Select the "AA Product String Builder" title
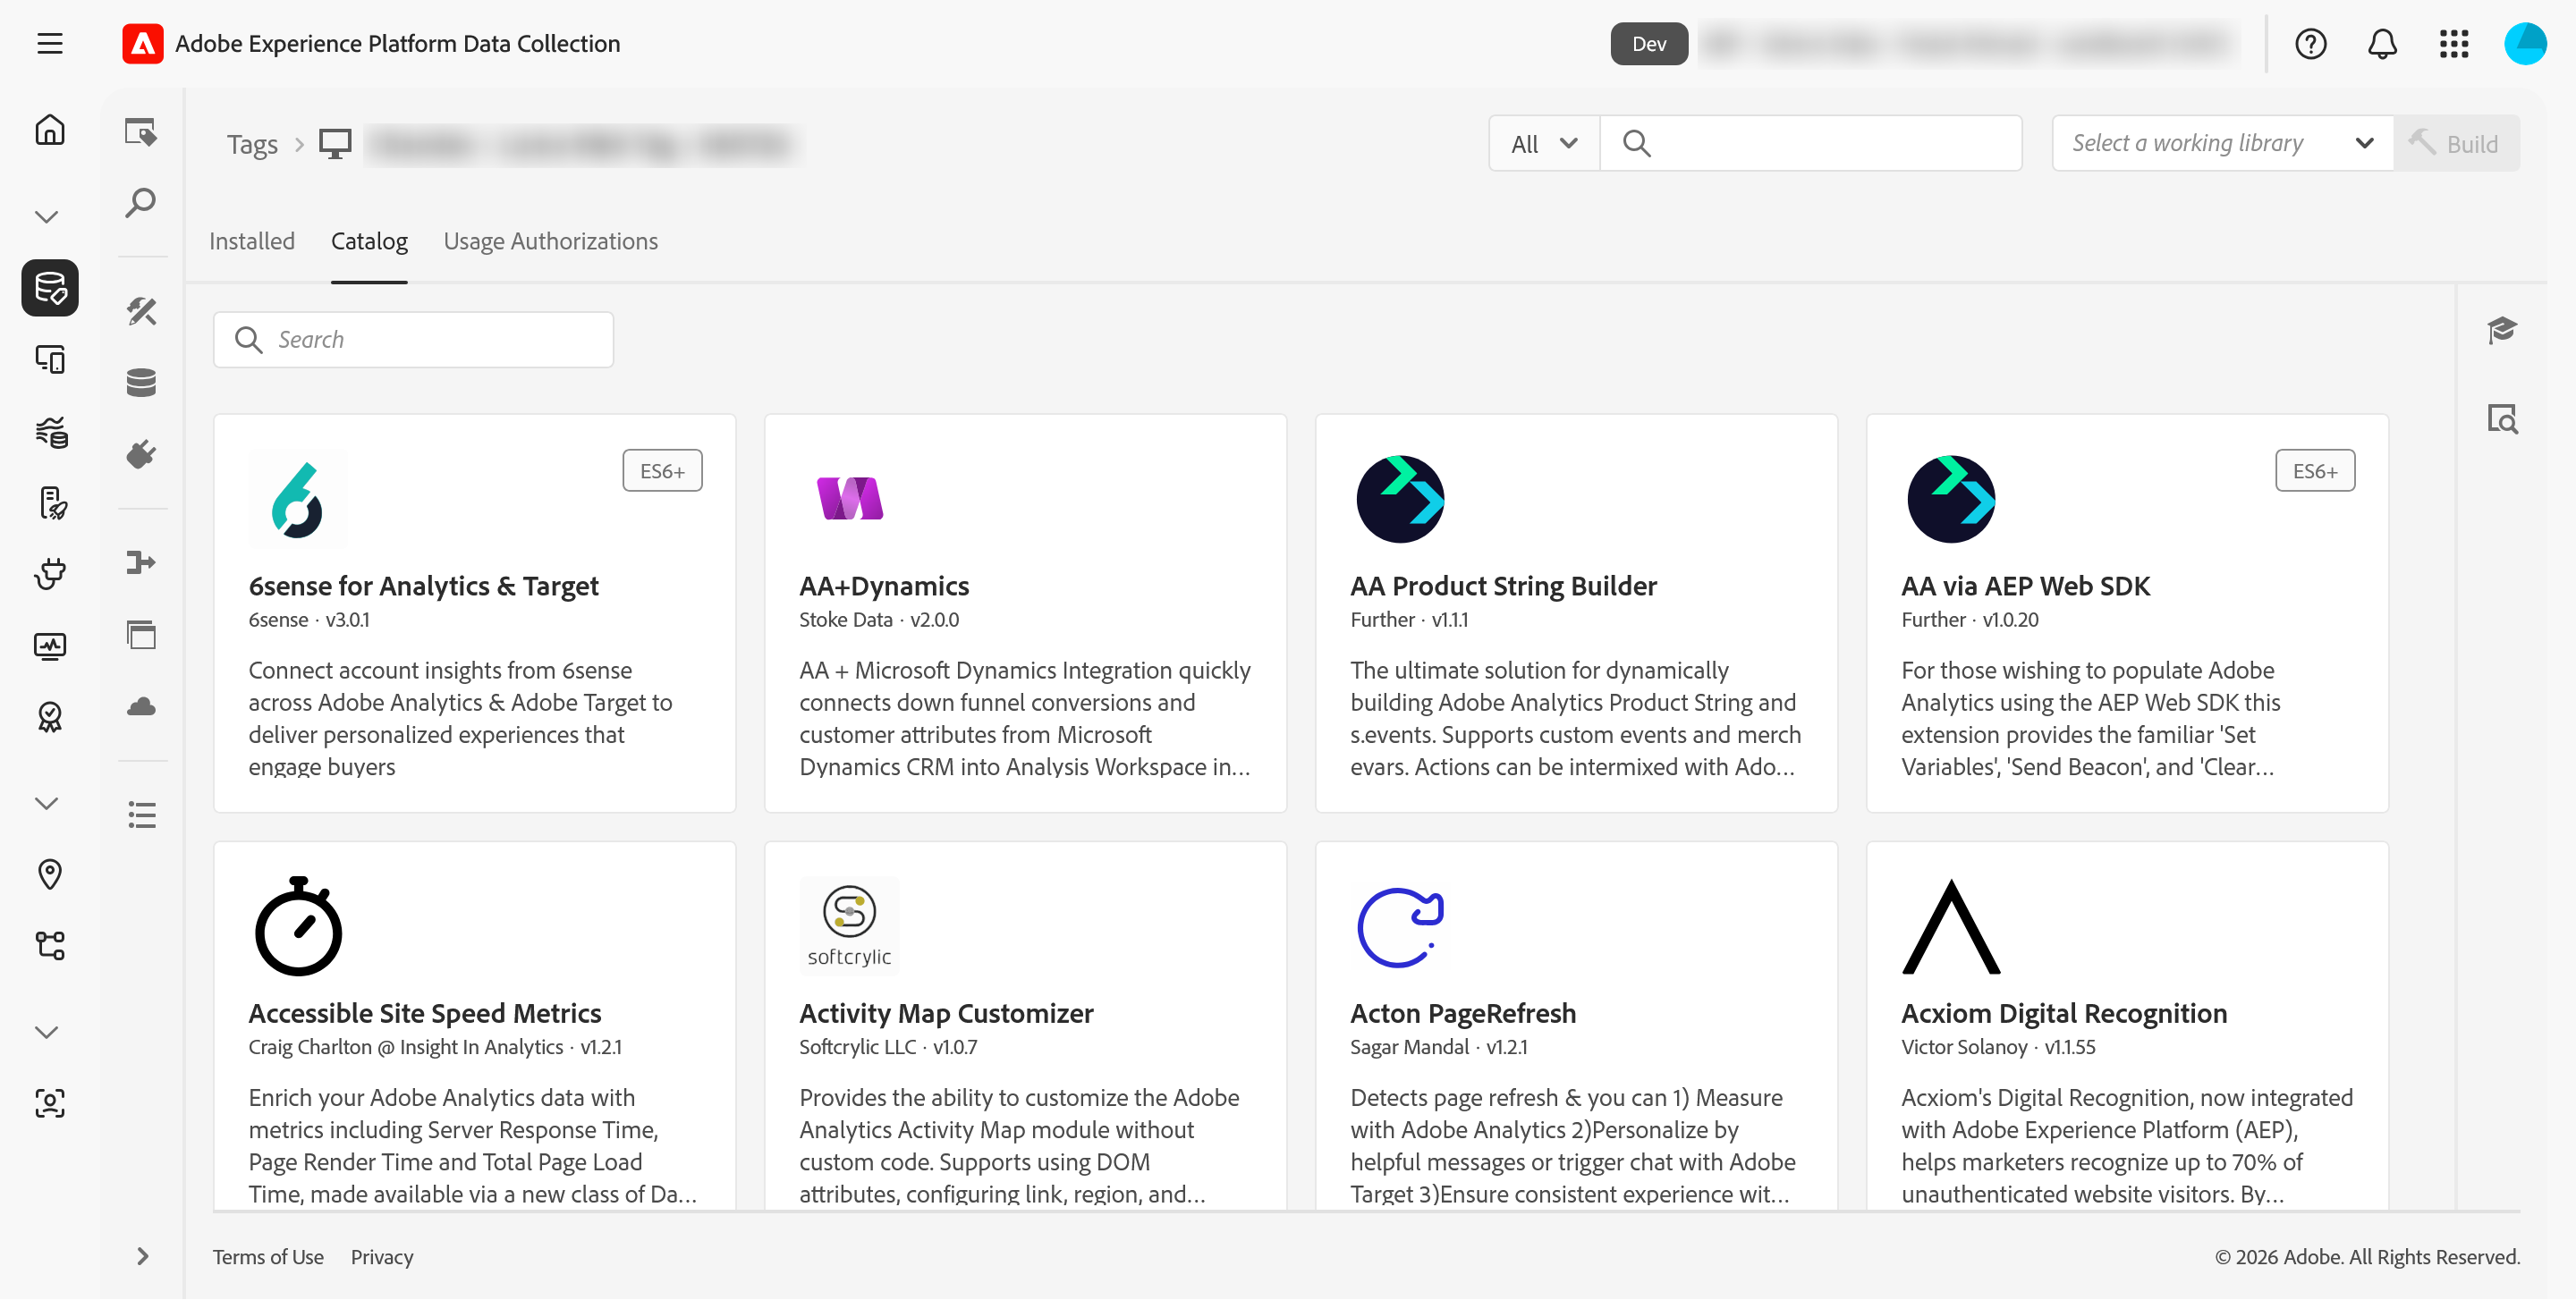2576x1300 pixels. 1503,587
